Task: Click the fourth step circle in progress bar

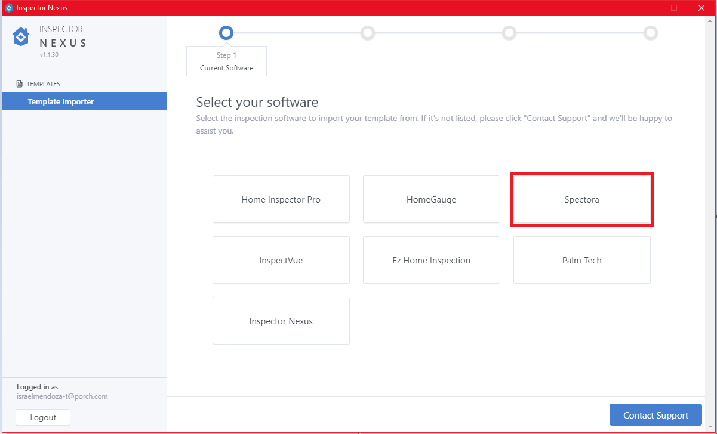Action: 651,33
